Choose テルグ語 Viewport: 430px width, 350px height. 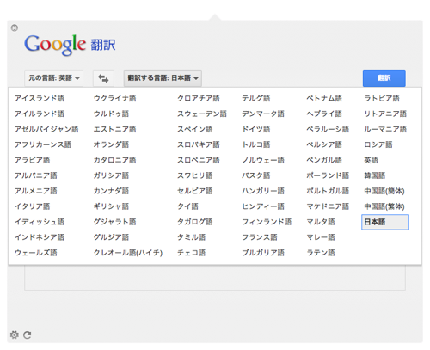click(256, 98)
